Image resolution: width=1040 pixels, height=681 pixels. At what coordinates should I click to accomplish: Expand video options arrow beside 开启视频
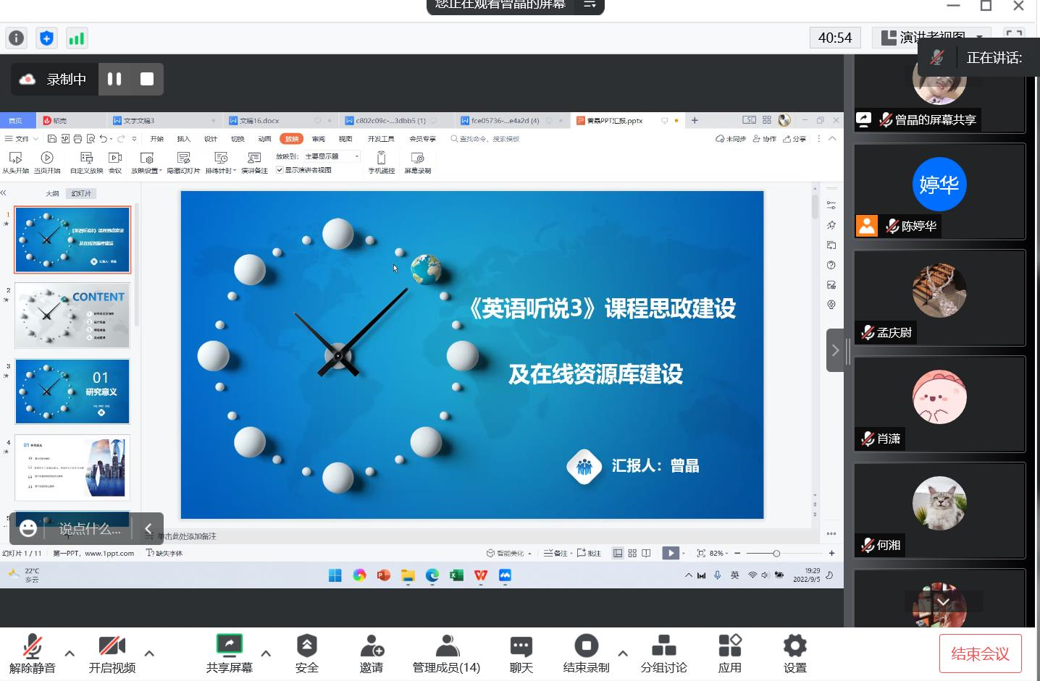click(149, 653)
